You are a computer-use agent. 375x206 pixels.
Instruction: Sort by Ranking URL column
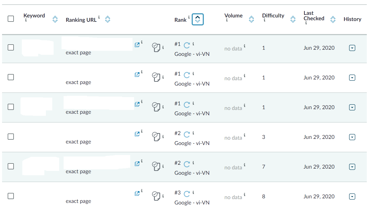[108, 19]
